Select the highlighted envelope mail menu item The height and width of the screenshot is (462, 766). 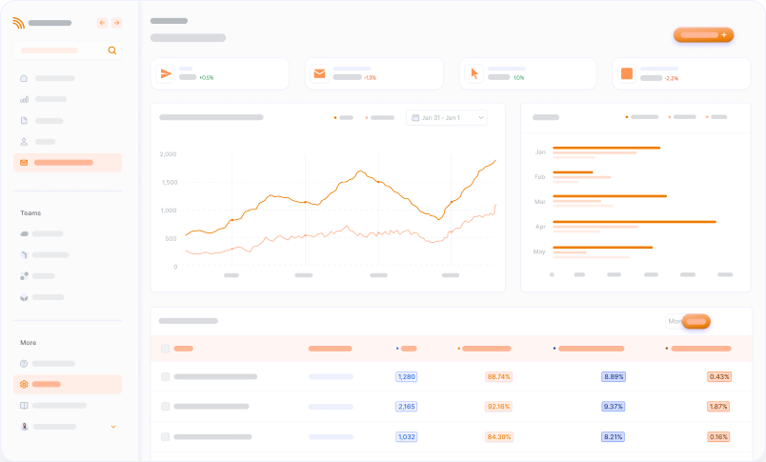[x=67, y=163]
